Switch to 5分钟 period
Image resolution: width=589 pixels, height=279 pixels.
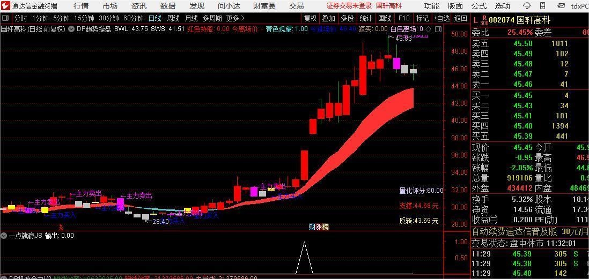(61, 18)
